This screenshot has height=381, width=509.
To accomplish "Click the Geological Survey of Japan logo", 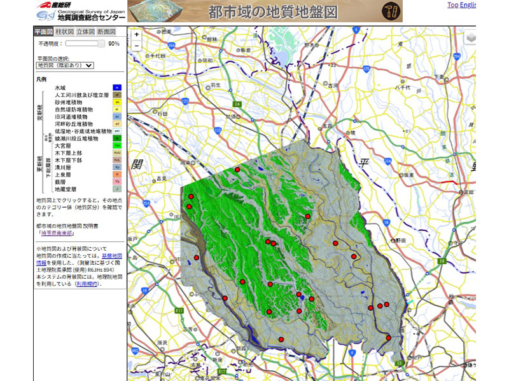I will pyautogui.click(x=64, y=11).
